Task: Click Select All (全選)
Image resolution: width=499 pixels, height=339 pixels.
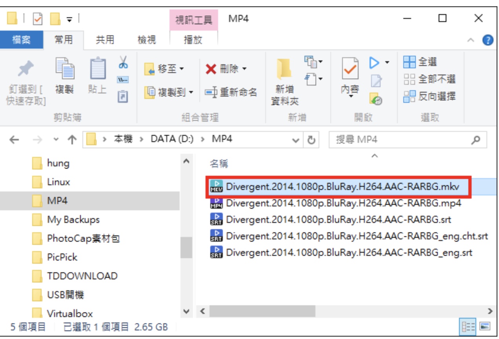Action: (420, 62)
